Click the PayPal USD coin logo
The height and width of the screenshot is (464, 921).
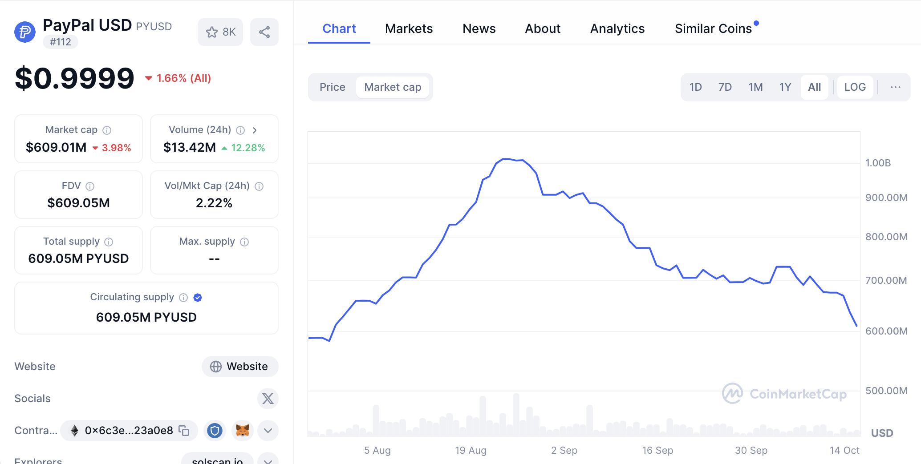(25, 32)
